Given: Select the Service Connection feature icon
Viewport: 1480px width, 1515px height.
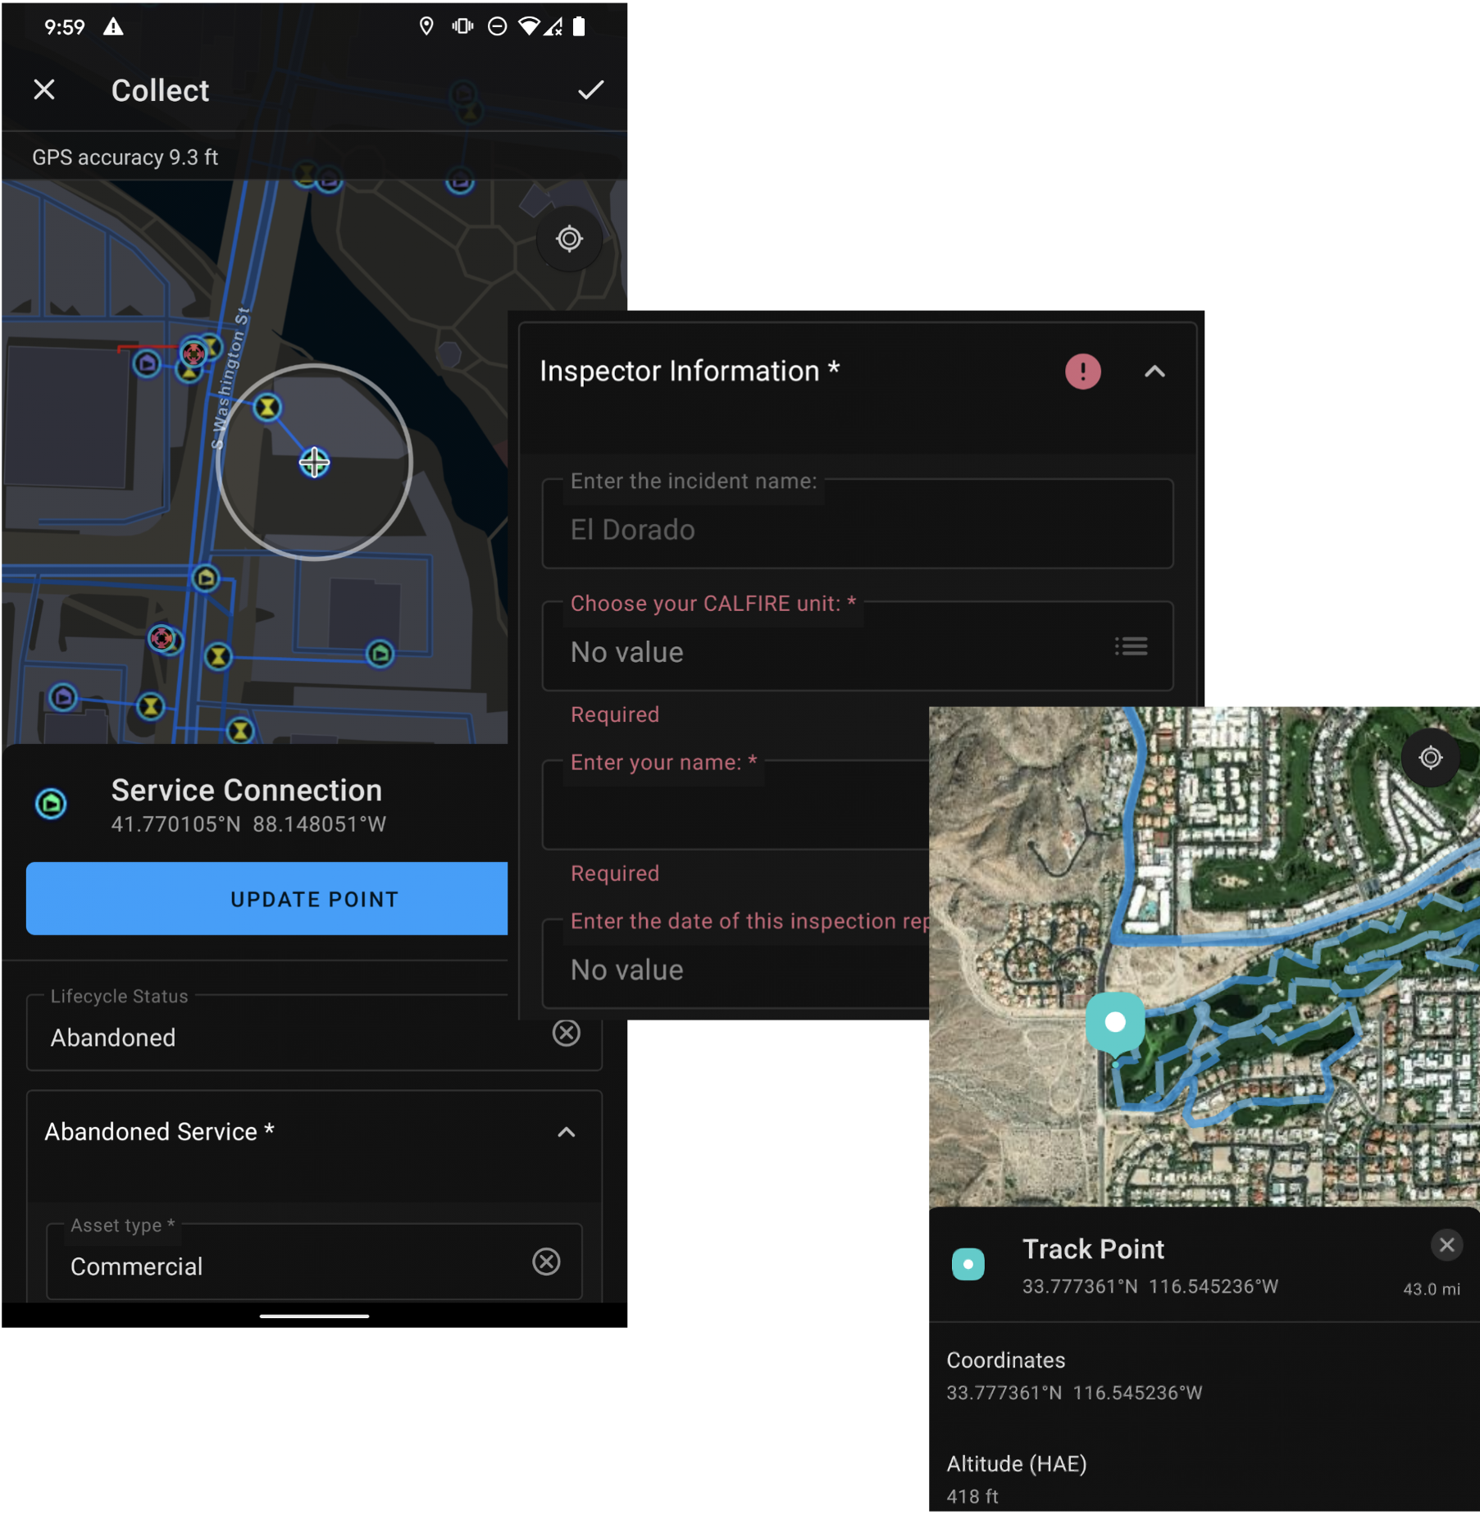Looking at the screenshot, I should coord(51,804).
